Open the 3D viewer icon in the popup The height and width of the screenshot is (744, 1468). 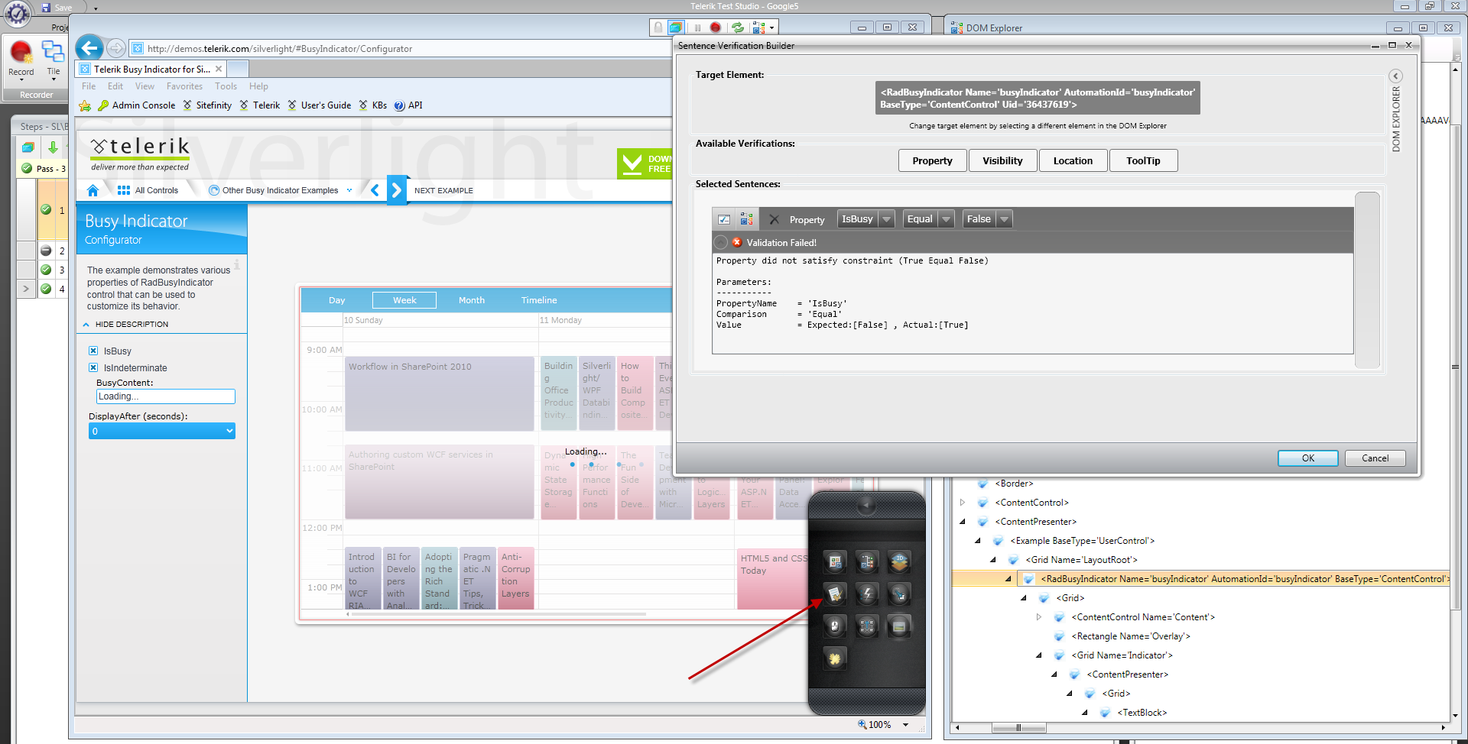pos(899,562)
